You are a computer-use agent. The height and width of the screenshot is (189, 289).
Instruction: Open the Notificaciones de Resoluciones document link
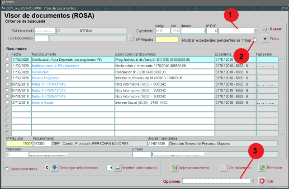tap(55, 66)
